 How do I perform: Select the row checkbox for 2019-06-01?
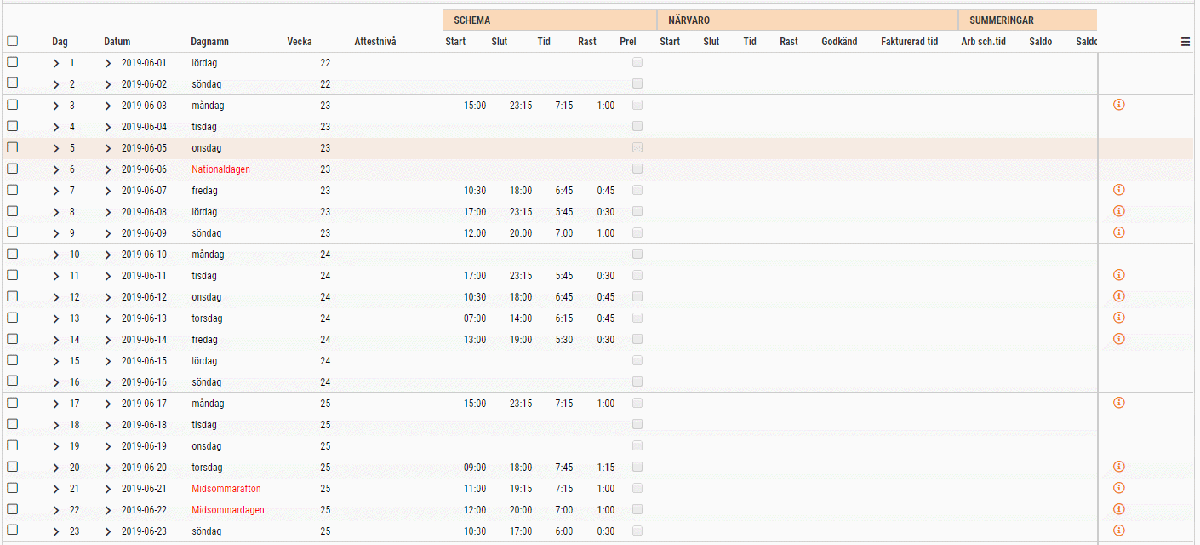[13, 62]
